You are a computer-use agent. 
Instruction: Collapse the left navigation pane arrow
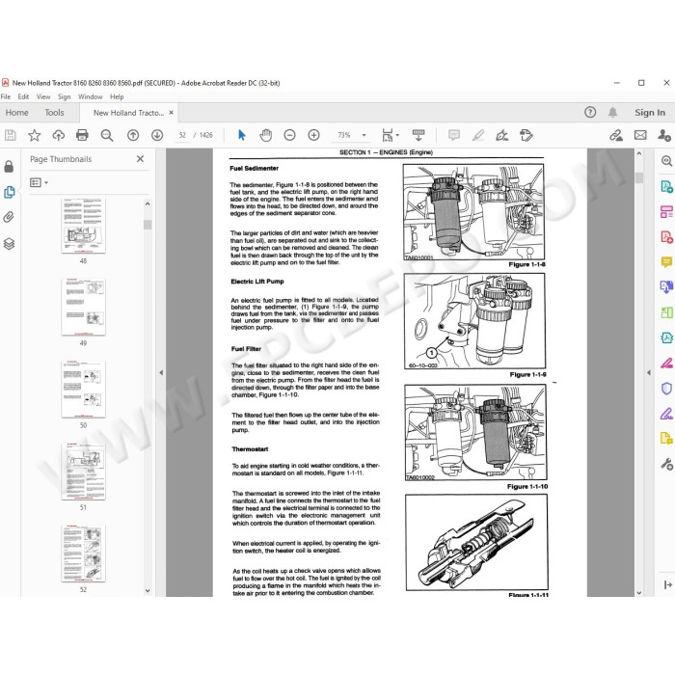pos(161,372)
